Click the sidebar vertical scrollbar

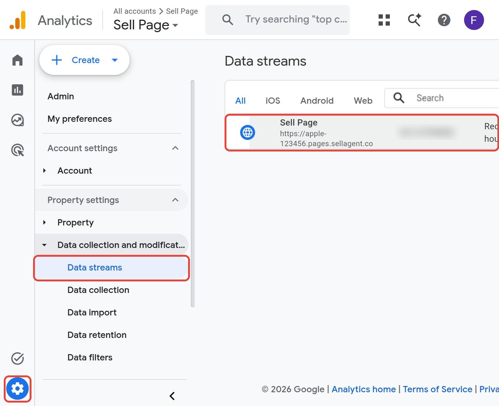click(192, 194)
